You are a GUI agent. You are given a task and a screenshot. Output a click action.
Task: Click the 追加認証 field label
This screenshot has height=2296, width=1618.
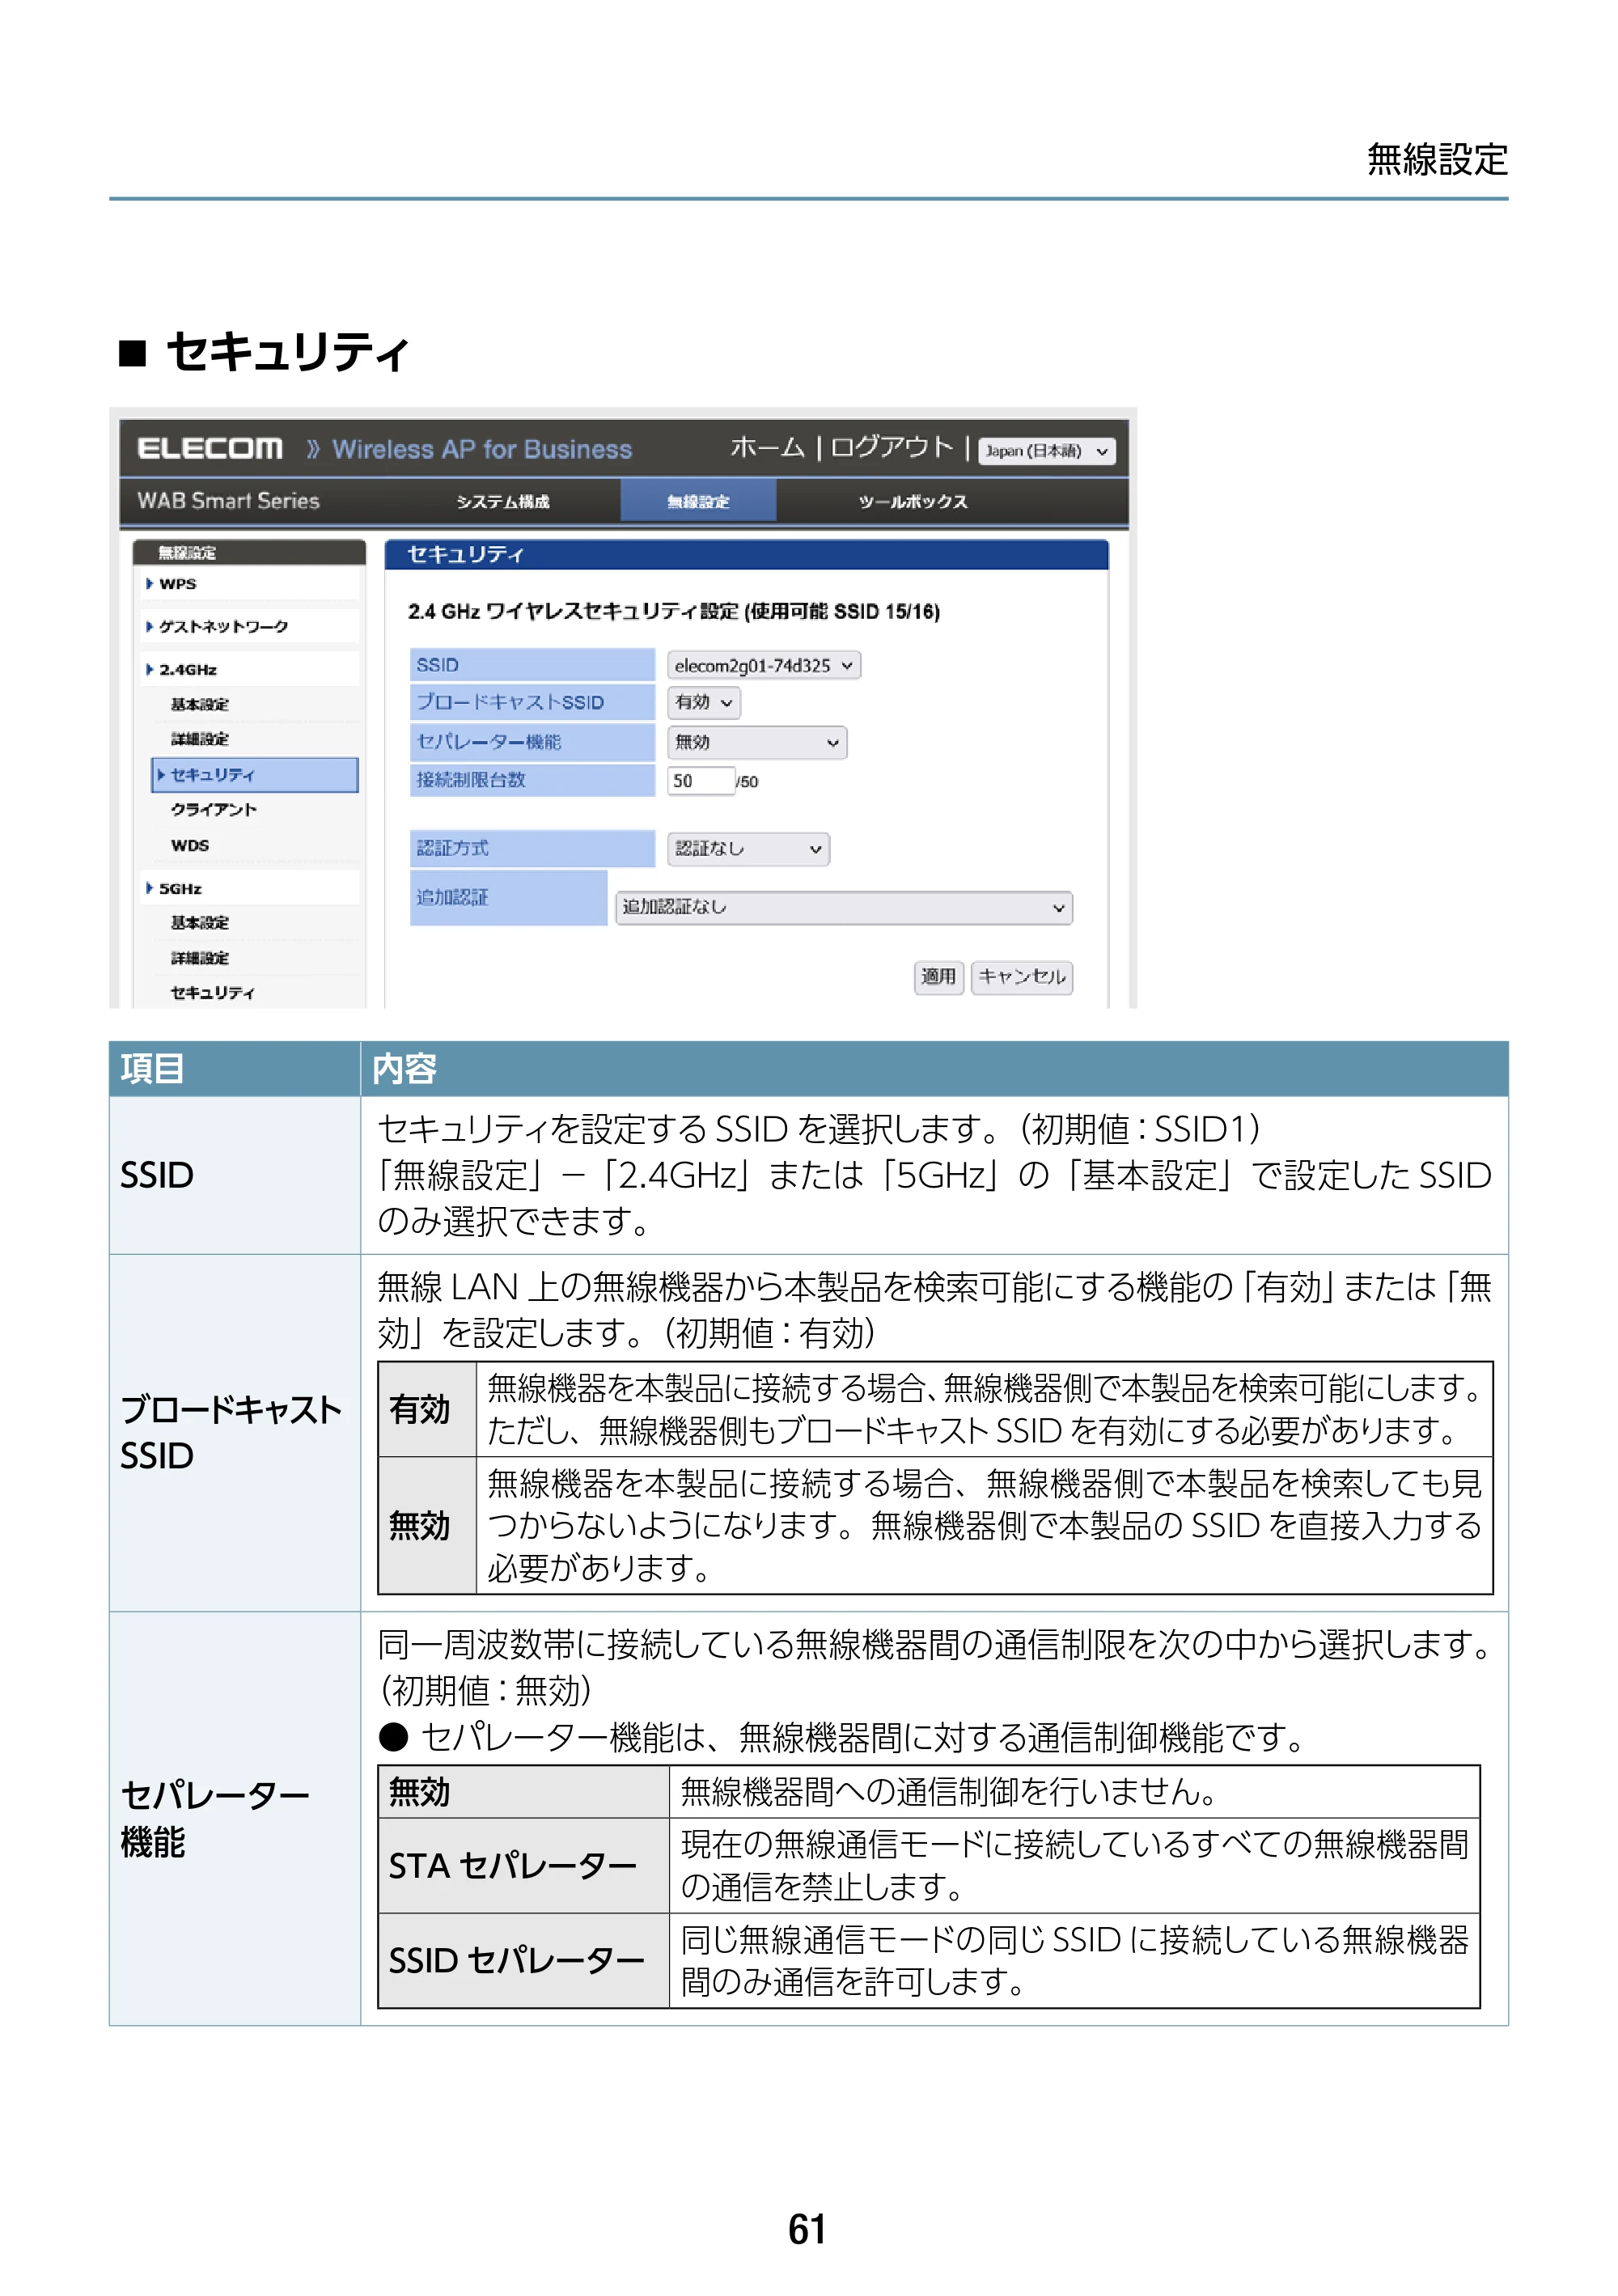(x=508, y=897)
